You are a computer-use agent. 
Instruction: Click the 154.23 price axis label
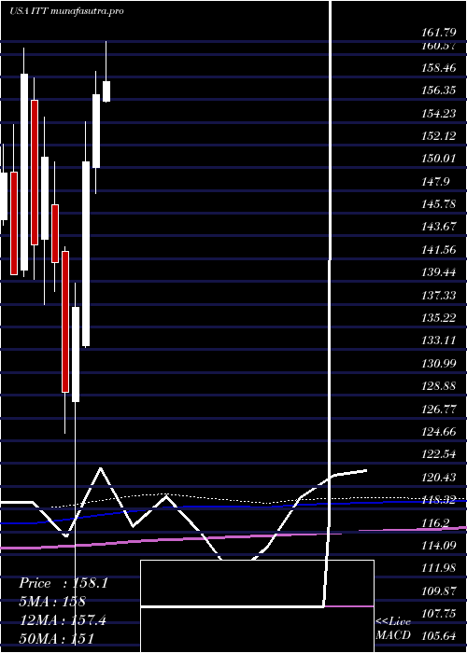click(x=437, y=113)
